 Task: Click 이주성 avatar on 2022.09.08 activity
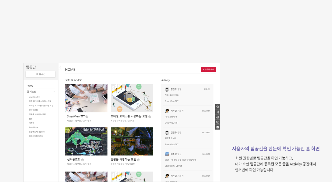click(167, 154)
